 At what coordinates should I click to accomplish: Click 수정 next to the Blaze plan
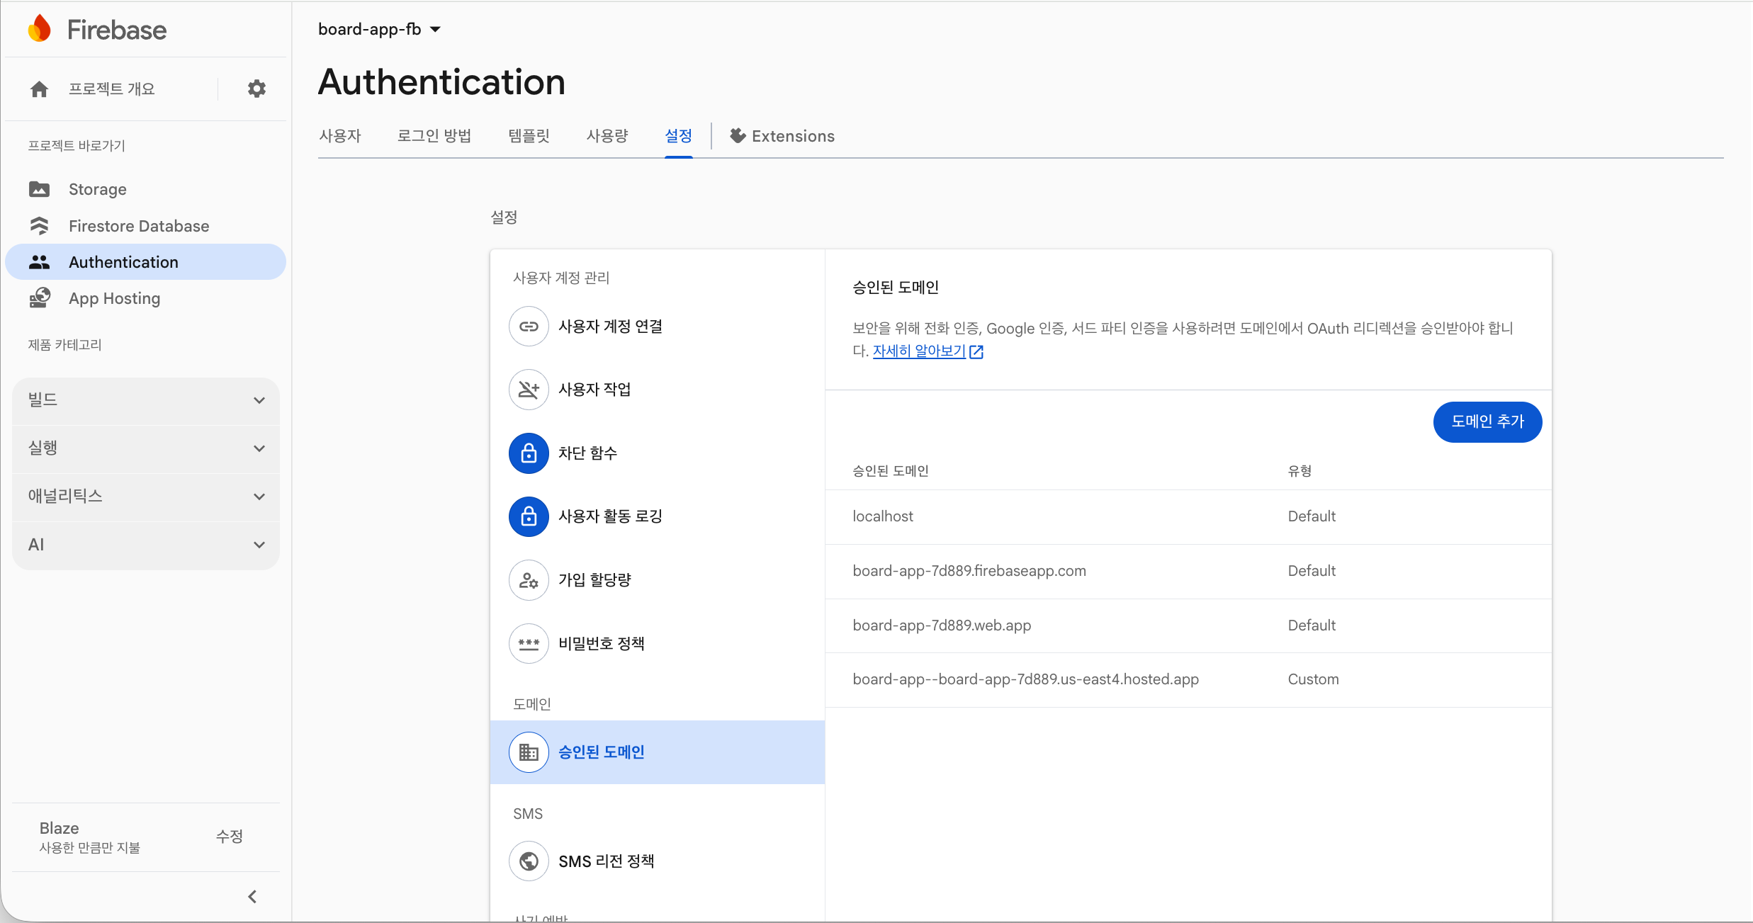pyautogui.click(x=229, y=837)
